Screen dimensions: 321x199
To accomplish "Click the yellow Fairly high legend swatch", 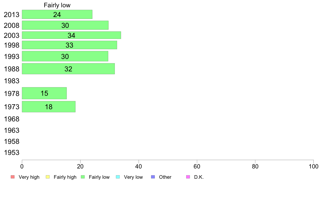I will click(48, 177).
